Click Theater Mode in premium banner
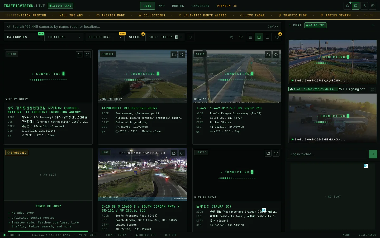The width and height of the screenshot is (380, 238). click(x=111, y=15)
